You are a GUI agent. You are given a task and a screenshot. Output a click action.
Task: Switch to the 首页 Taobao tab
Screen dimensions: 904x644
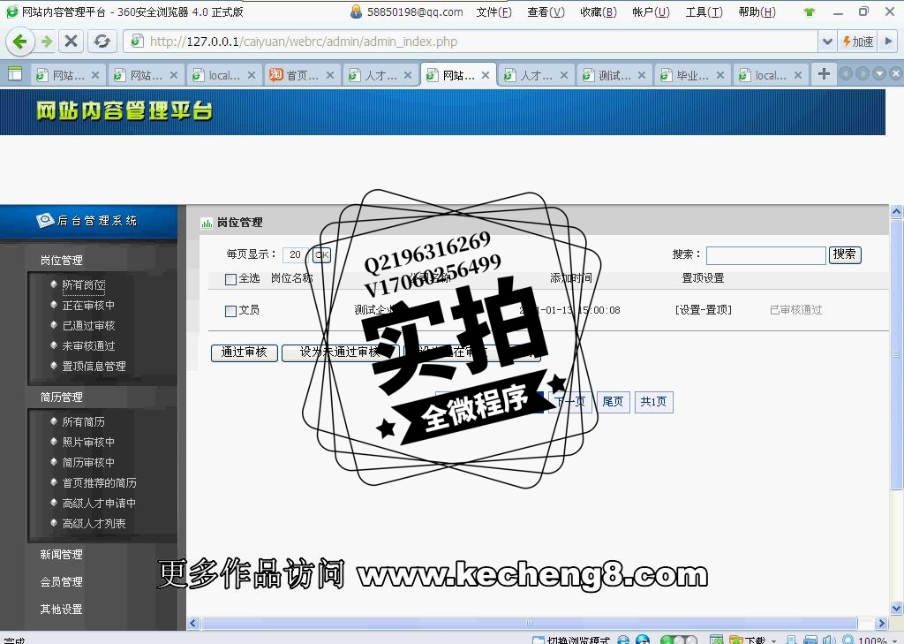302,75
